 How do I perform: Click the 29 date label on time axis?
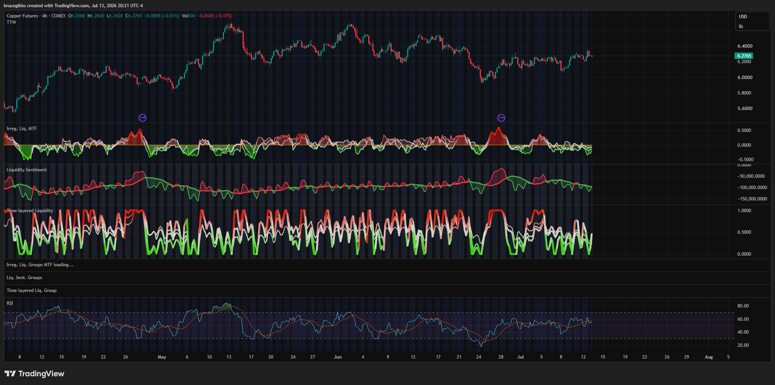click(686, 357)
